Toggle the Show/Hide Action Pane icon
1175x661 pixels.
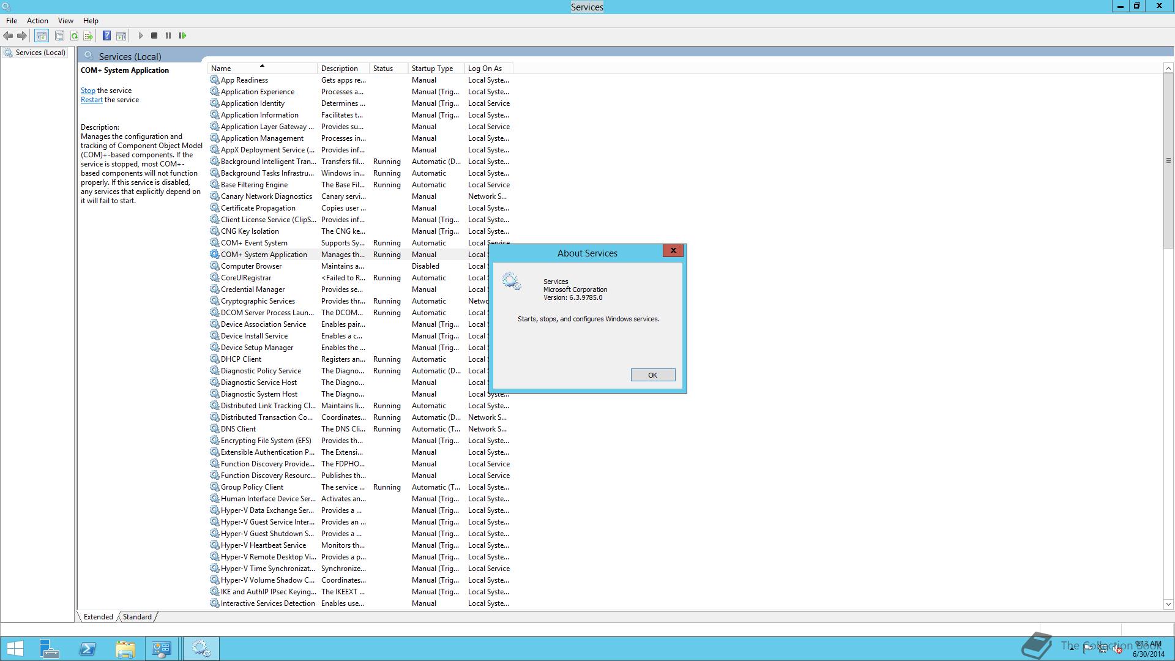pyautogui.click(x=121, y=35)
